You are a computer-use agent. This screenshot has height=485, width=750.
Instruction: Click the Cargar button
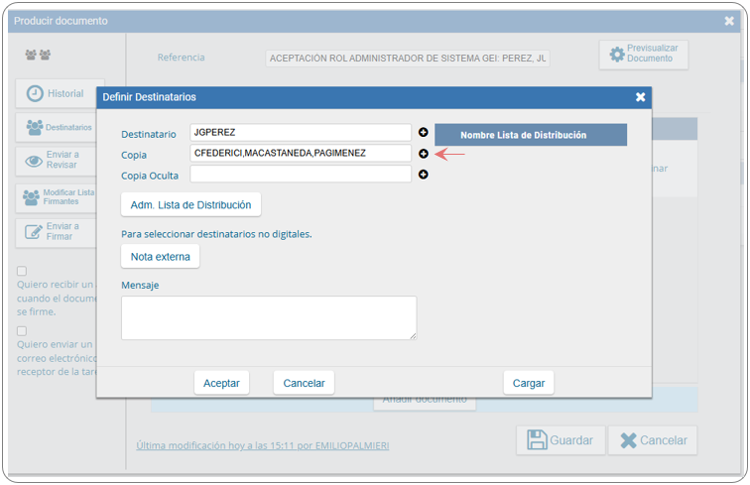(x=529, y=383)
